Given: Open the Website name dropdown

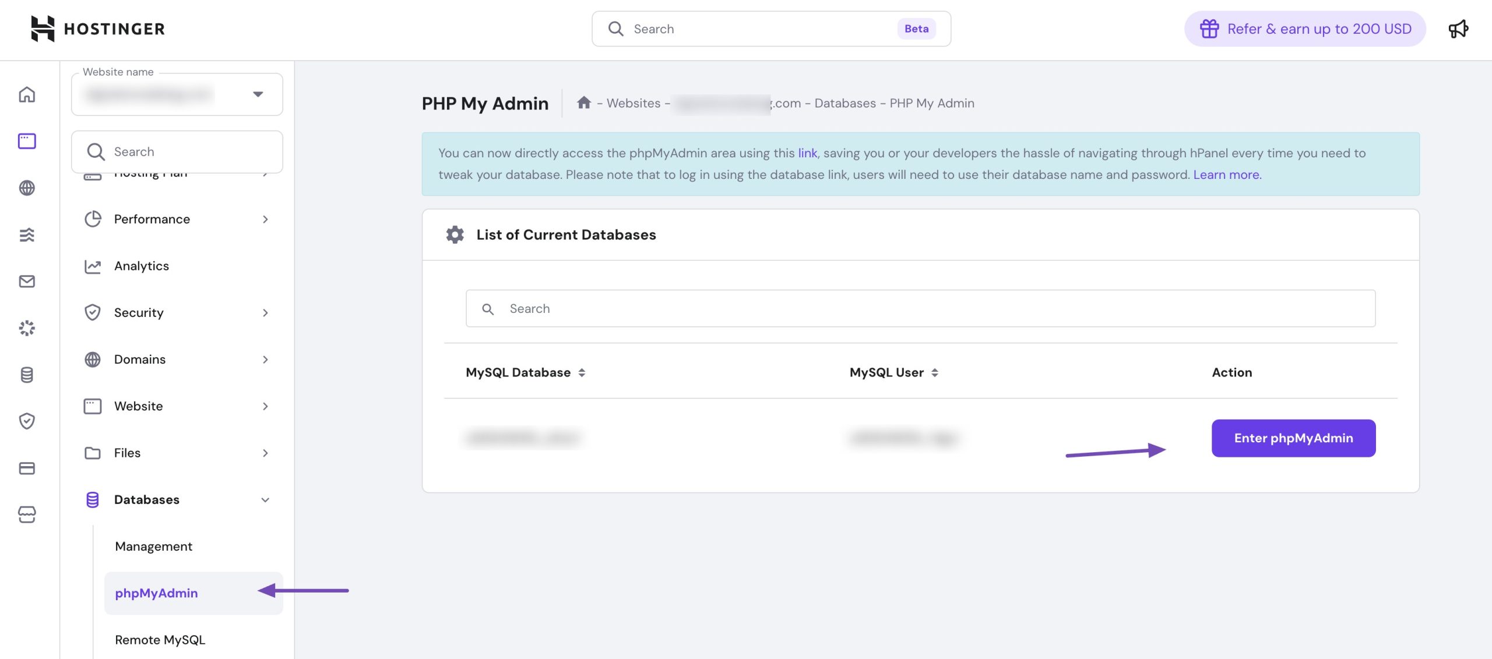Looking at the screenshot, I should tap(177, 94).
